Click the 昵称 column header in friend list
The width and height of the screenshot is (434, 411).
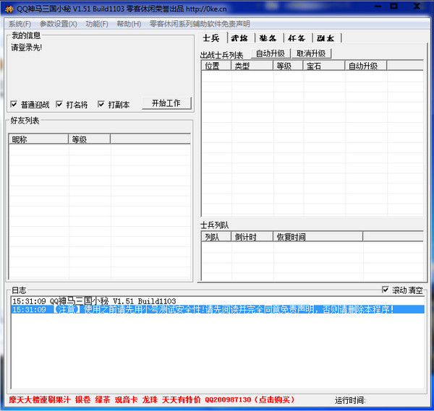pos(38,139)
